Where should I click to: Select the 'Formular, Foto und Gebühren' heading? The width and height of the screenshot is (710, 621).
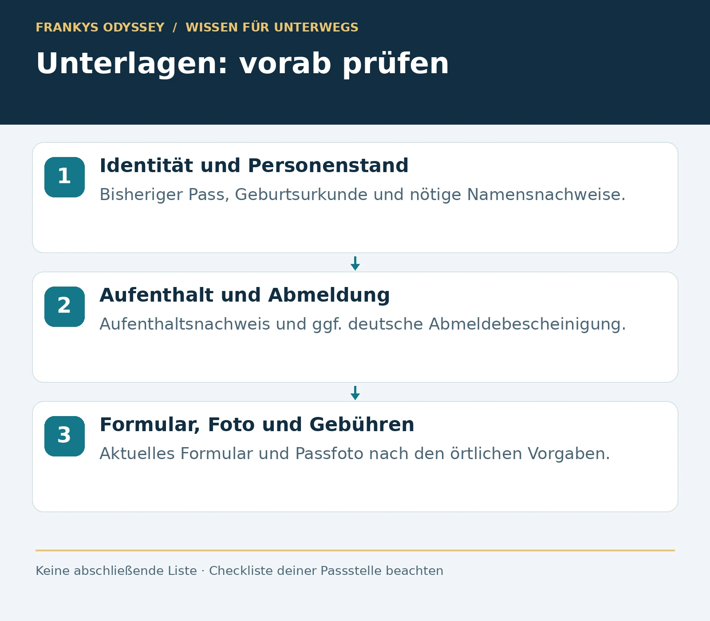tap(257, 424)
